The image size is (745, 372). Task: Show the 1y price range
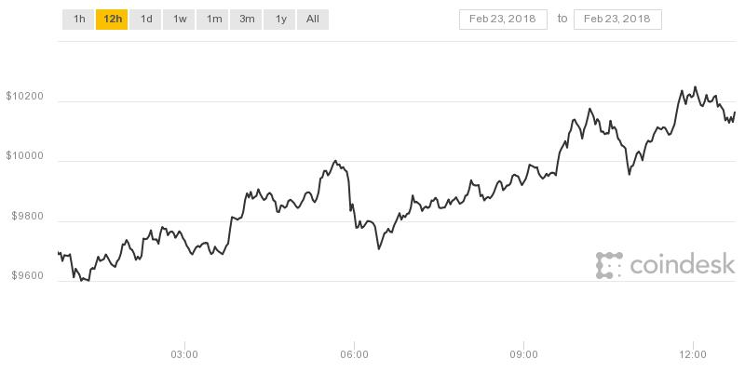pyautogui.click(x=279, y=20)
